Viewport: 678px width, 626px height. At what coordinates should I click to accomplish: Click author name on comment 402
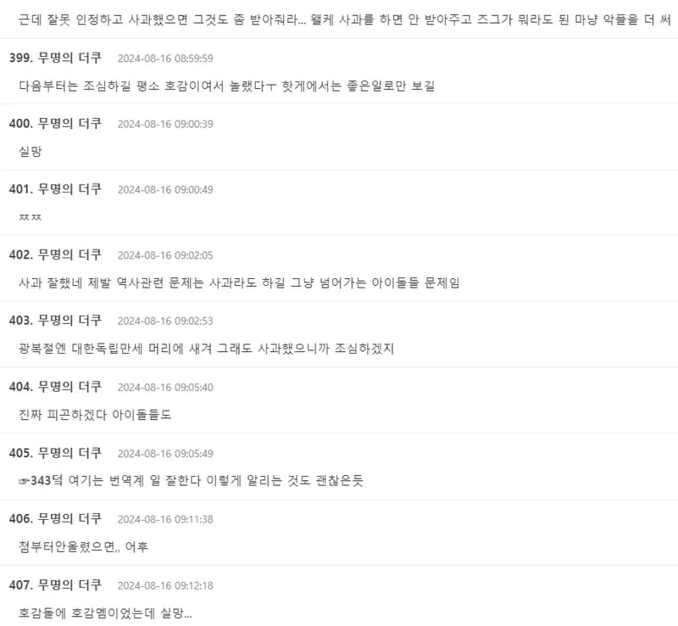pyautogui.click(x=69, y=254)
